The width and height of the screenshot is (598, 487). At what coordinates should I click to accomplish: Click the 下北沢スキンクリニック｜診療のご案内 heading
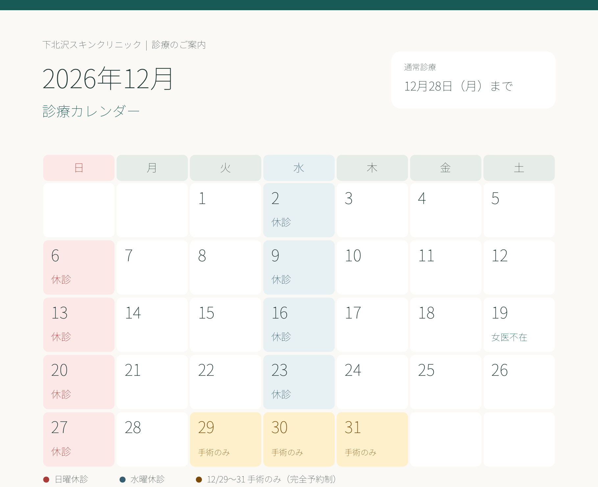[x=124, y=45]
